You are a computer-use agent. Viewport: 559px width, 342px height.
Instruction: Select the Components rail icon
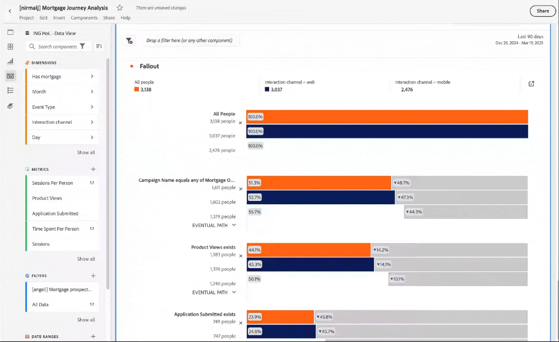coord(10,76)
